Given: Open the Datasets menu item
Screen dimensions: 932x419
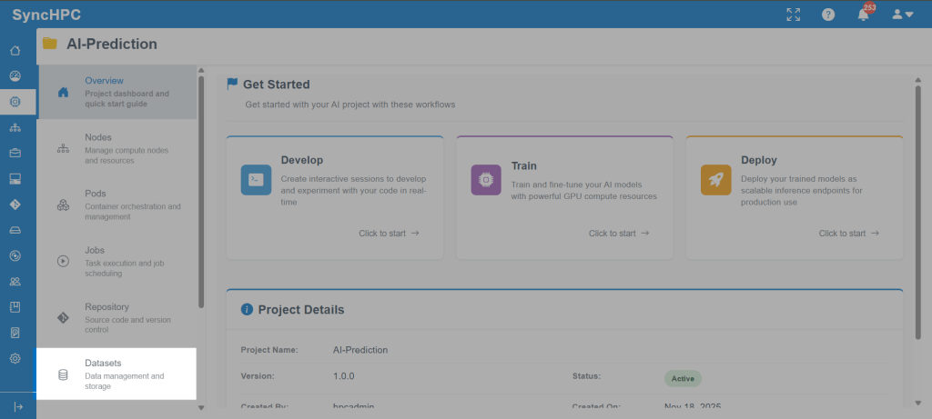Looking at the screenshot, I should coord(116,374).
